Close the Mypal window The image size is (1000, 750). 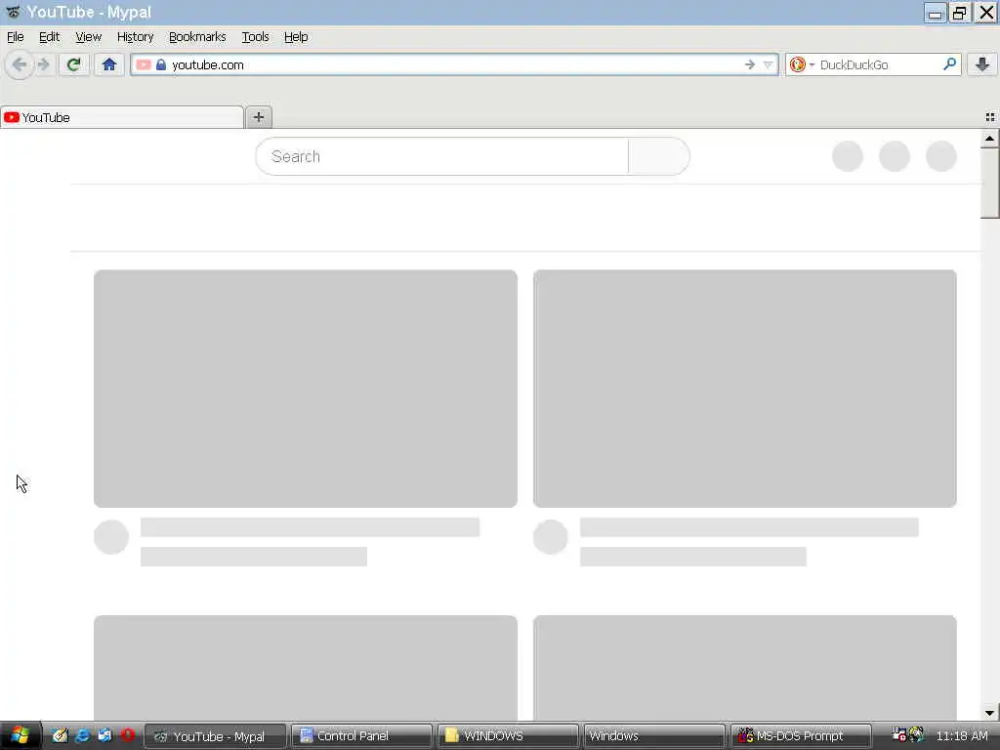pos(985,13)
